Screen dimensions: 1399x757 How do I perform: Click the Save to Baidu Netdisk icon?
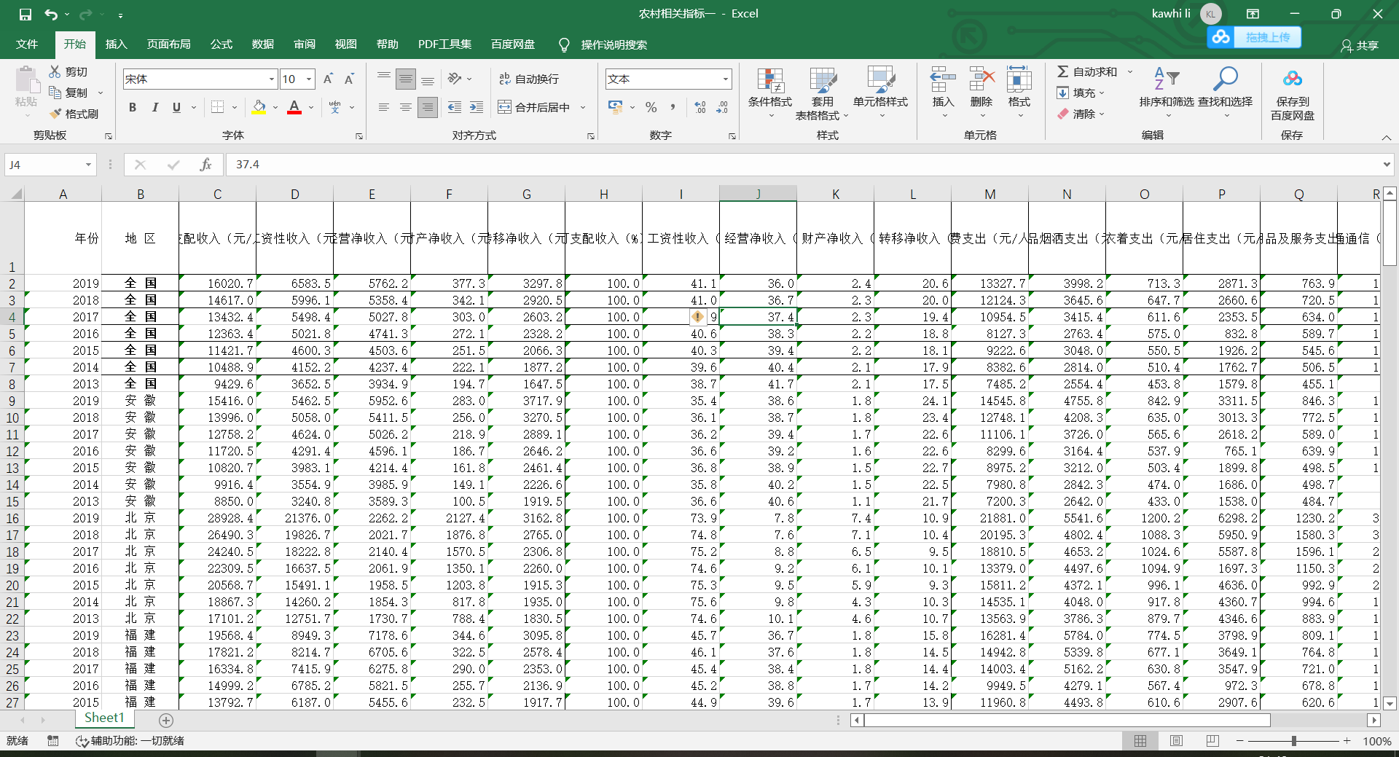pos(1292,79)
